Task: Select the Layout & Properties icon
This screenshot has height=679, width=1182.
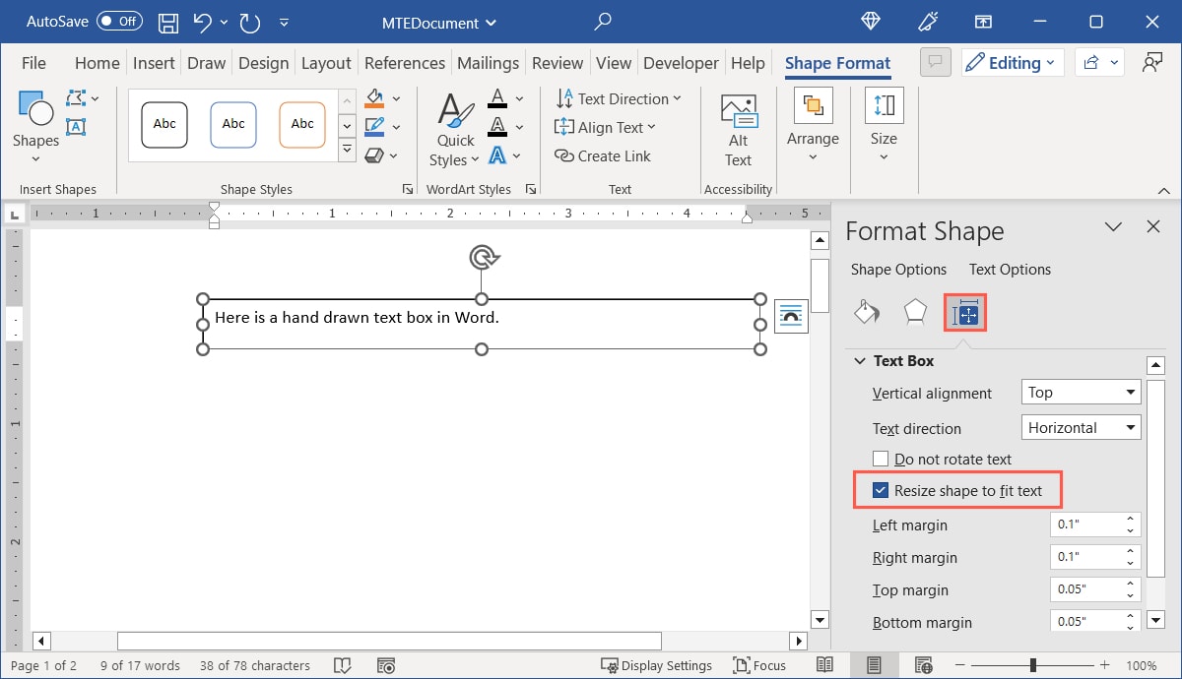Action: click(964, 312)
